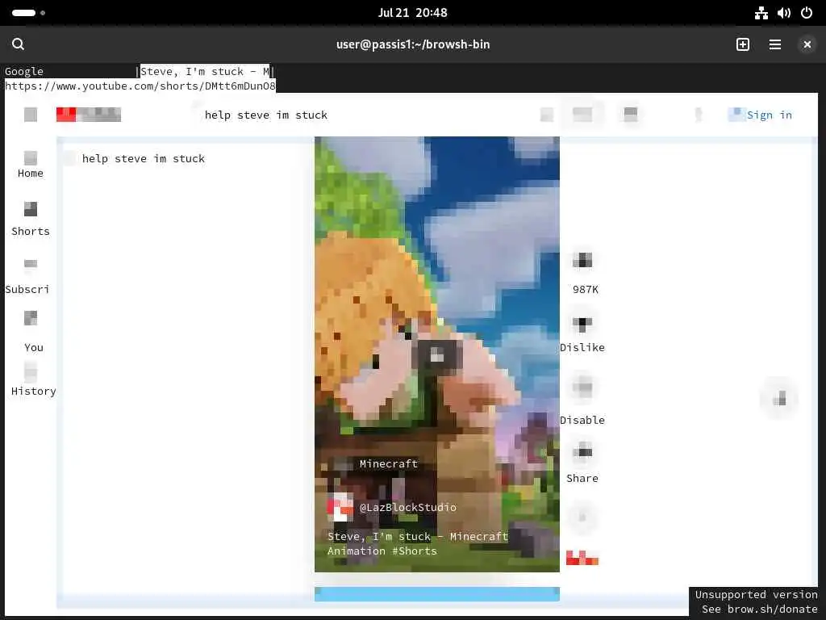
Task: Open the power menu icon
Action: [x=807, y=13]
